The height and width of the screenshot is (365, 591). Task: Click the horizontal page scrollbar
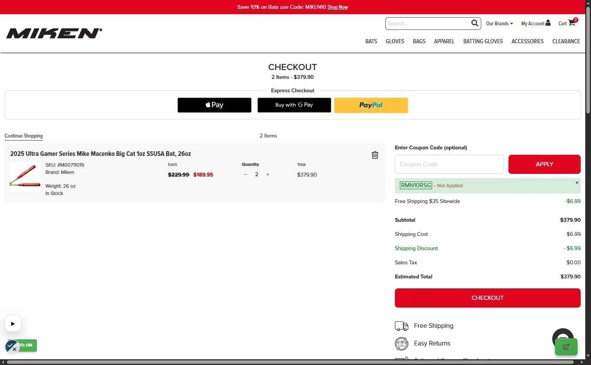click(x=290, y=362)
